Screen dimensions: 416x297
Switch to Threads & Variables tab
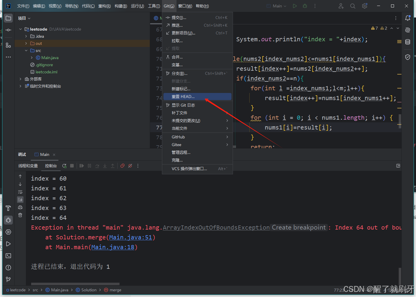point(28,166)
